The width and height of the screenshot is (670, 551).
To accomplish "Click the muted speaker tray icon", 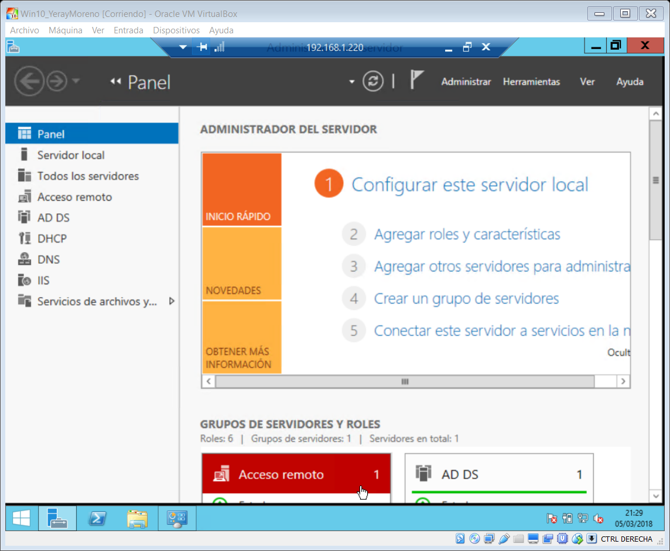I will click(598, 519).
